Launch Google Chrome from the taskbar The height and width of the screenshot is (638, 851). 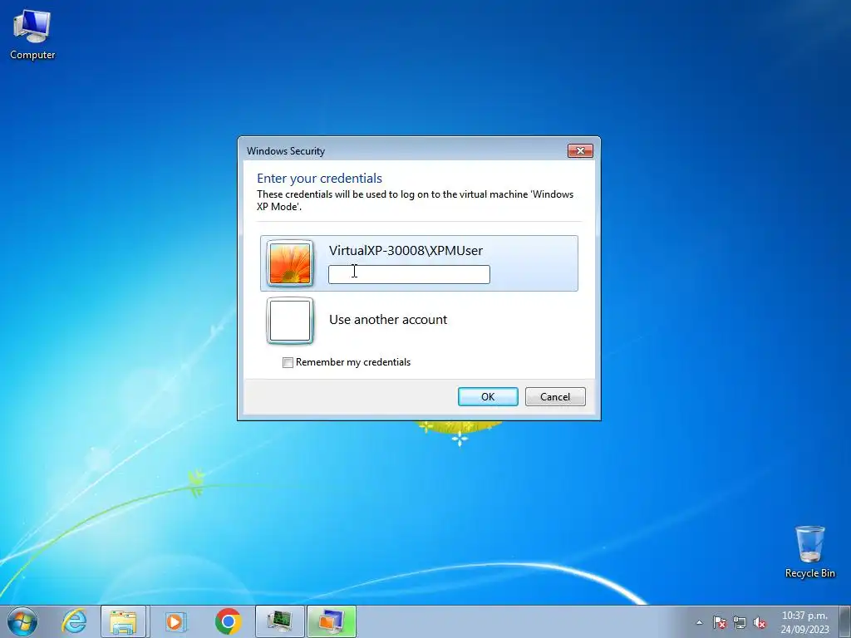[x=228, y=621]
